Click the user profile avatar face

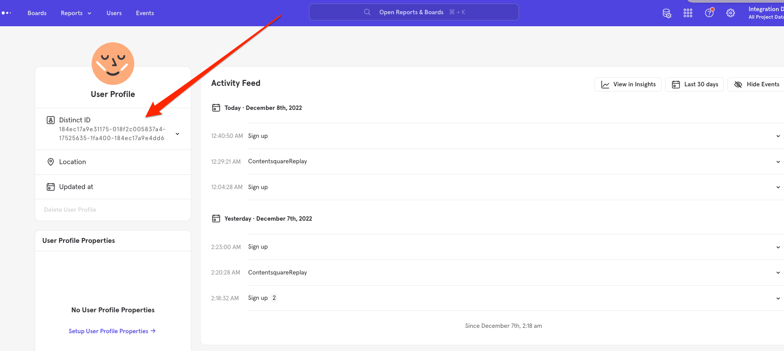click(113, 64)
